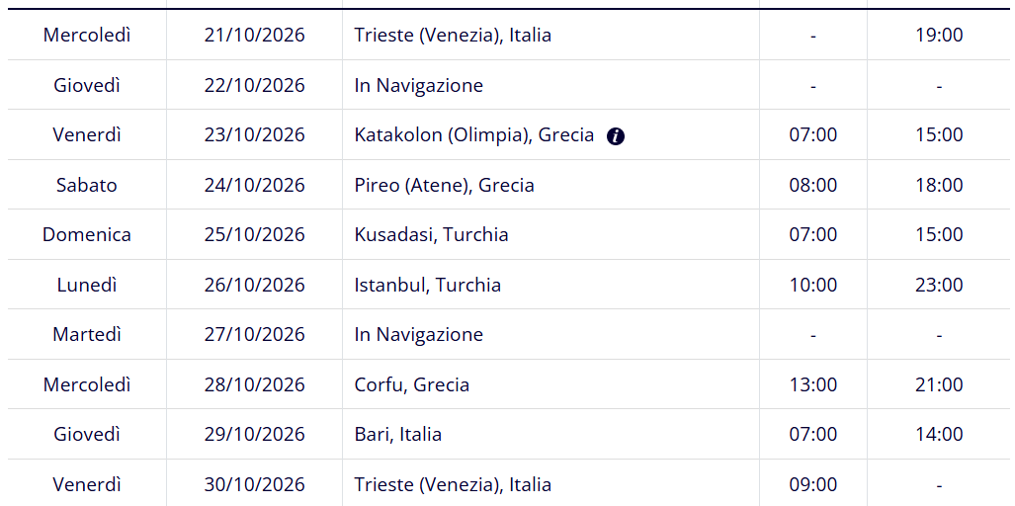This screenshot has width=1015, height=506.
Task: Click the 13:00 arrival time for Corfu
Action: tap(813, 385)
